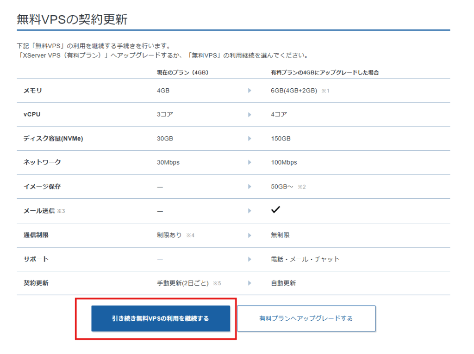Click the ※3 footnote beside メール送信
474x354 pixels.
point(62,211)
